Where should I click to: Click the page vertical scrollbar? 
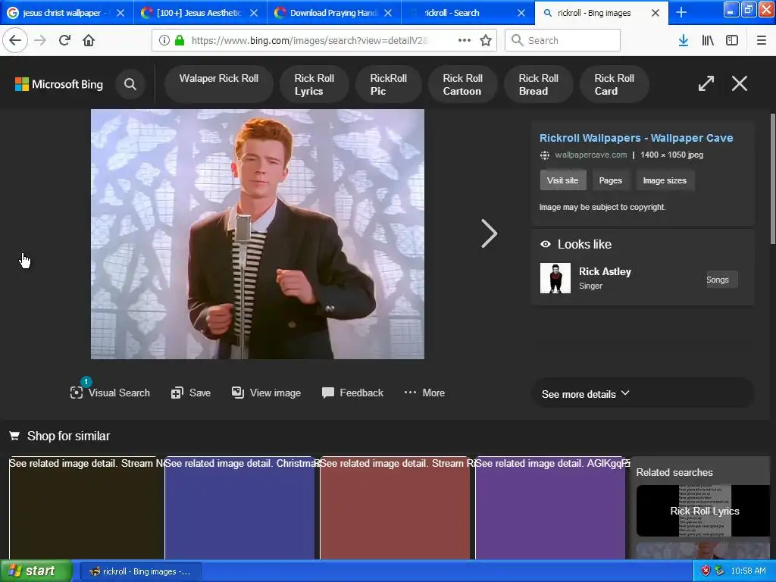point(772,178)
